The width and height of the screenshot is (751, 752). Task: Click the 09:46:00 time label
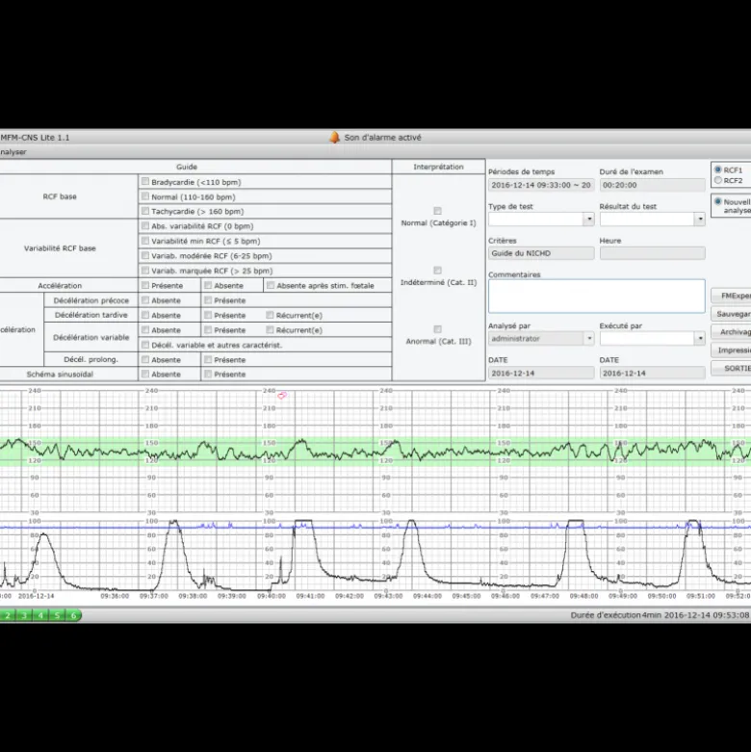[x=505, y=596]
